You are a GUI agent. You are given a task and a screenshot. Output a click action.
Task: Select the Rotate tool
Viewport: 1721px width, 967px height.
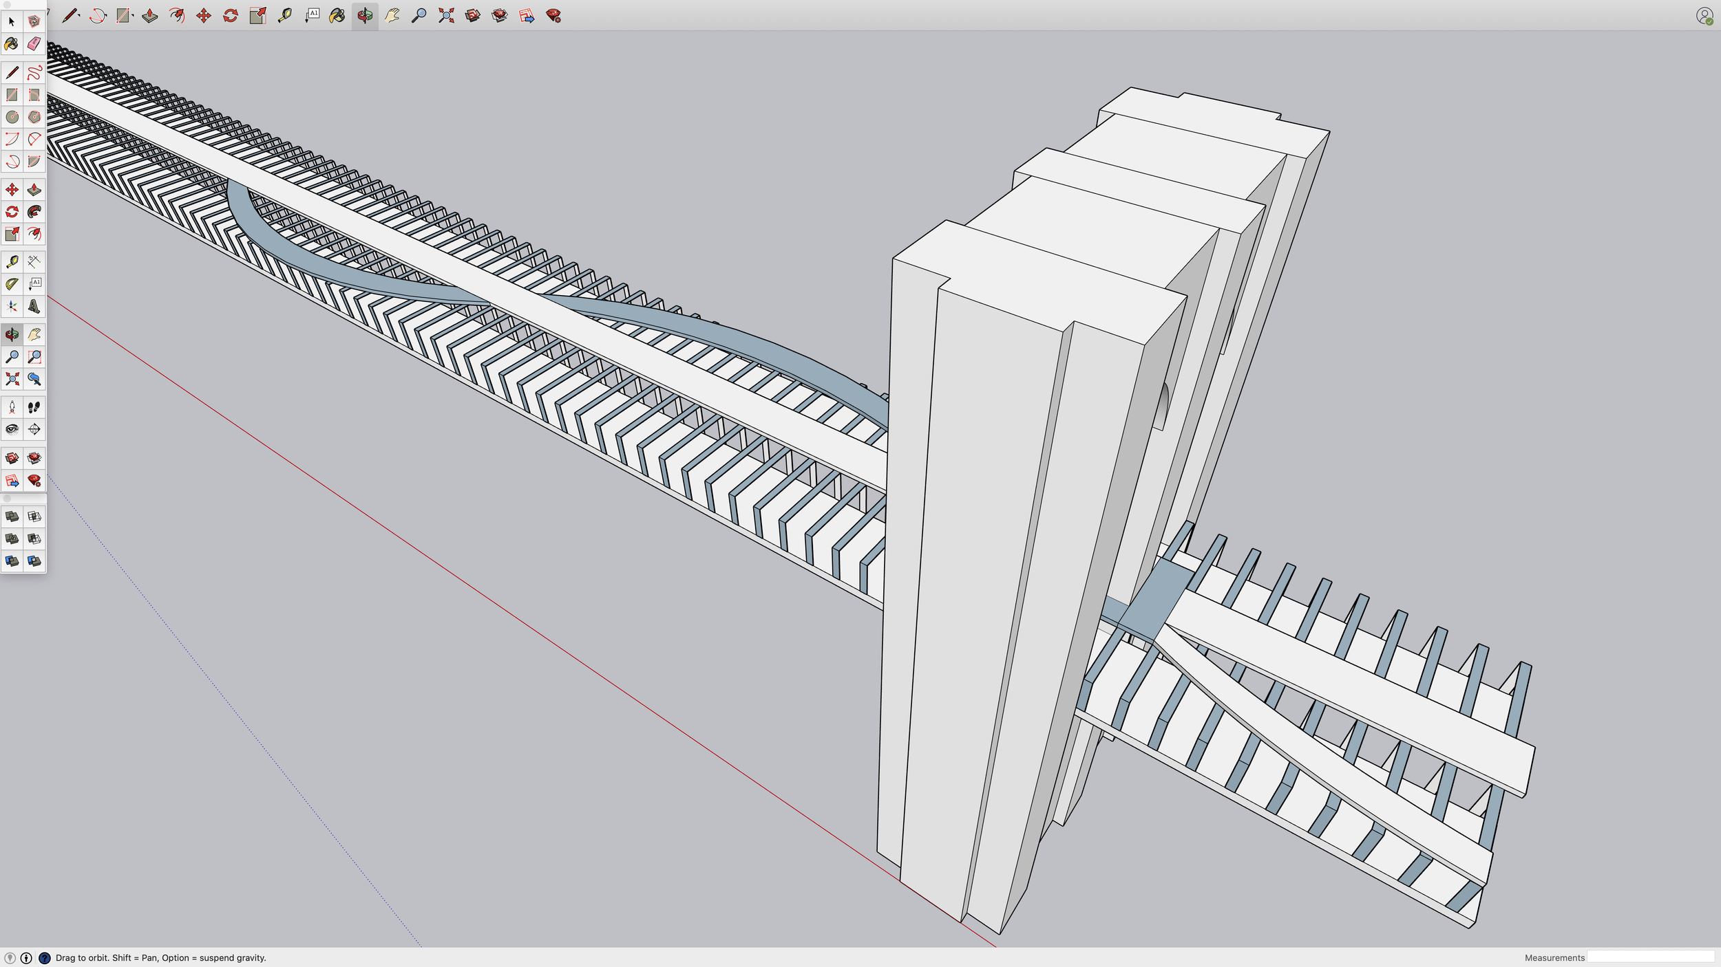(11, 213)
